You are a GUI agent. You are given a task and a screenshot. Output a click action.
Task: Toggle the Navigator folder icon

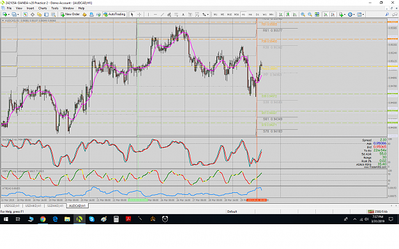coord(39,15)
